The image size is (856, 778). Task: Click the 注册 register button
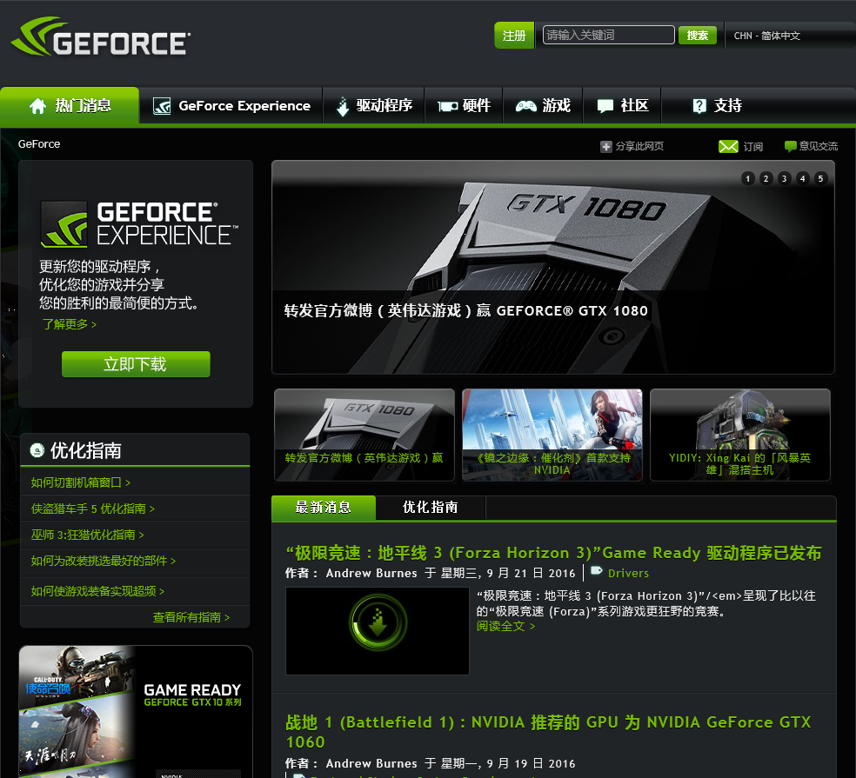point(514,36)
